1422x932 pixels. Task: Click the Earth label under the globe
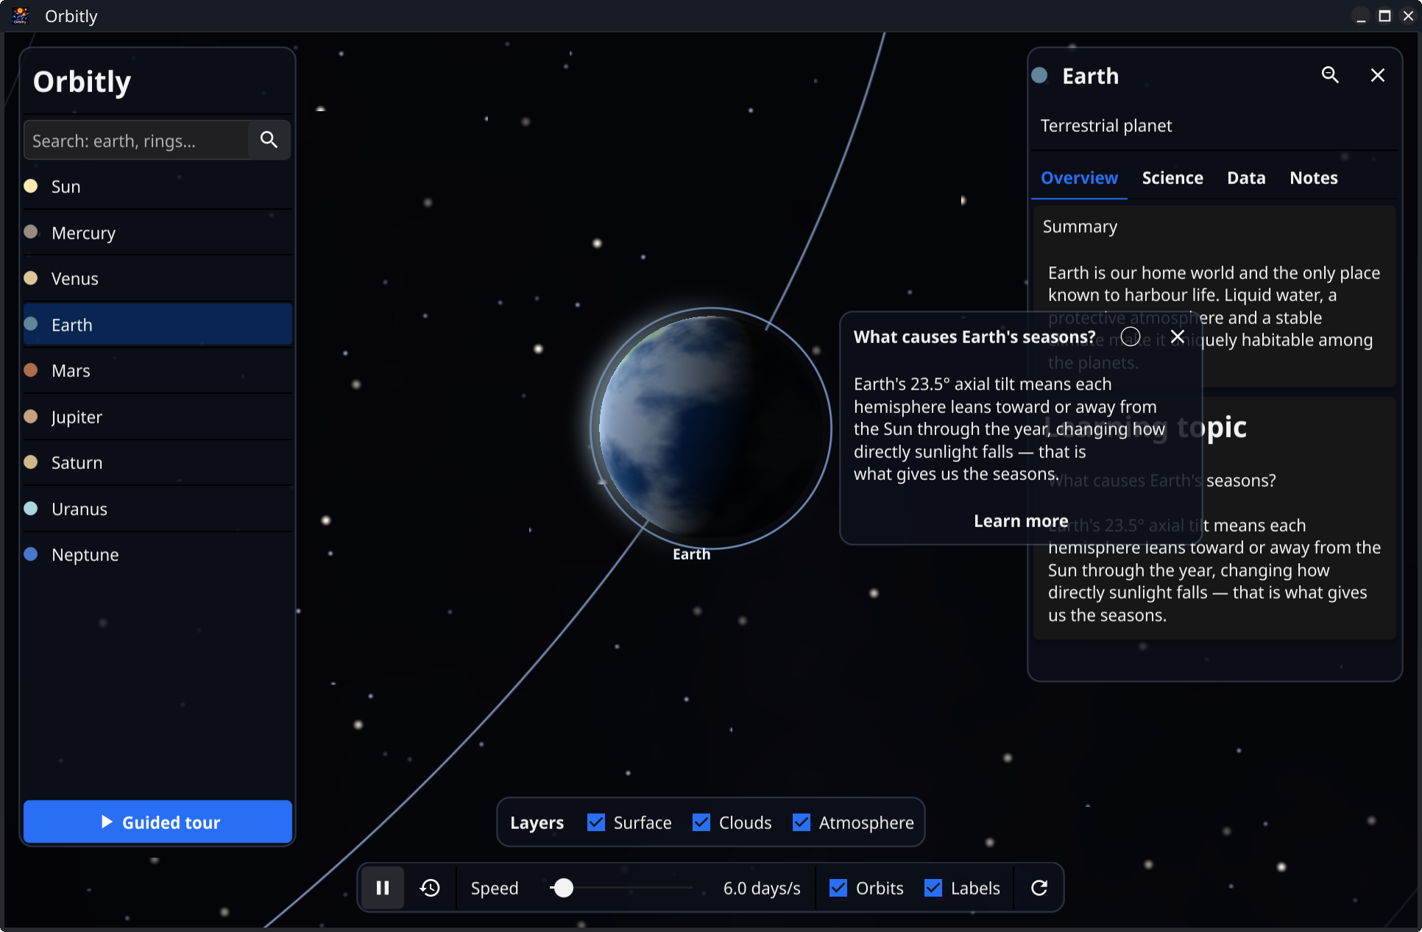click(692, 554)
